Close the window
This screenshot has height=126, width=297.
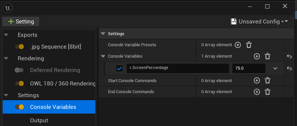[285, 6]
